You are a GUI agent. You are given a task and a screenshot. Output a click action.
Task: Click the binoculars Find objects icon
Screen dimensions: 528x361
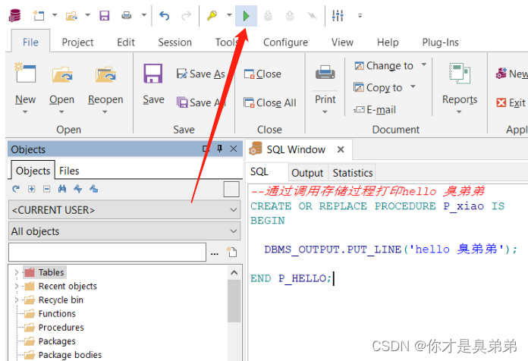[x=62, y=189]
